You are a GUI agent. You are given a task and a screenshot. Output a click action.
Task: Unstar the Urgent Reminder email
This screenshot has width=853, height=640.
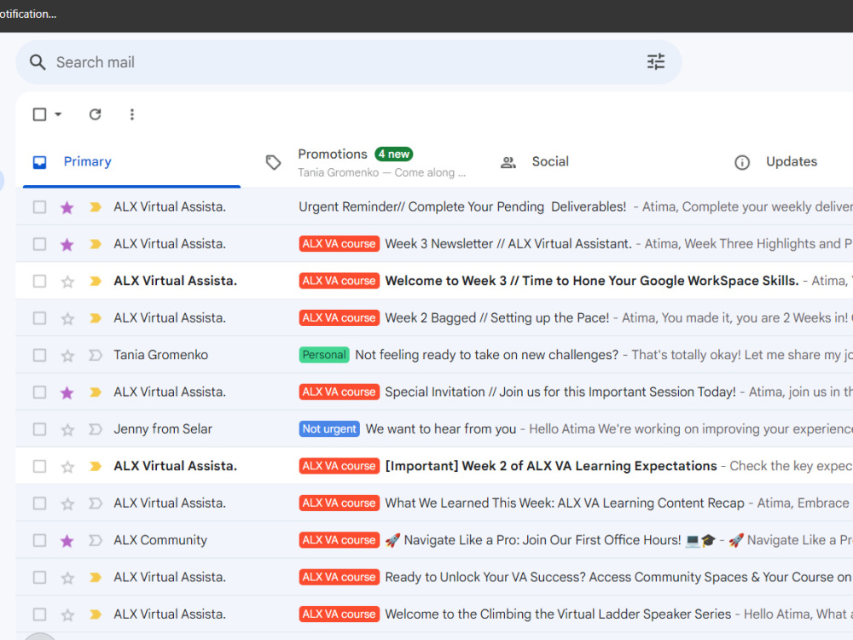point(67,207)
